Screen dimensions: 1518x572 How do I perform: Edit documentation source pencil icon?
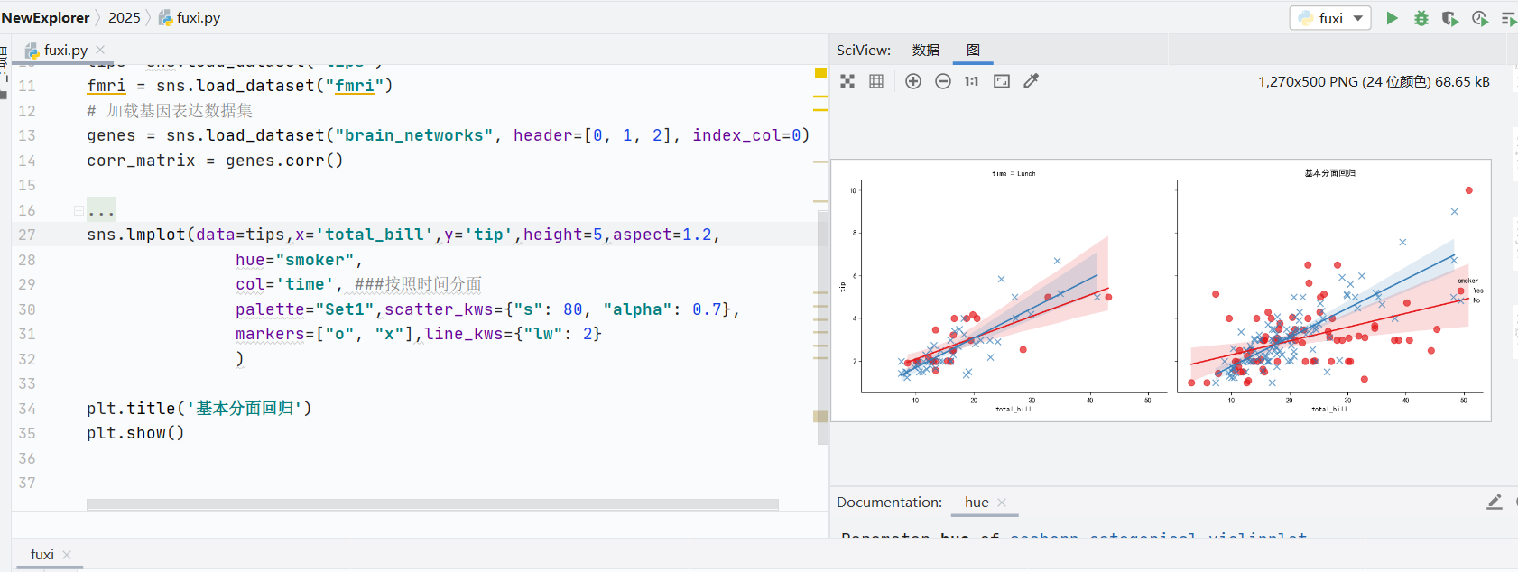[1495, 502]
